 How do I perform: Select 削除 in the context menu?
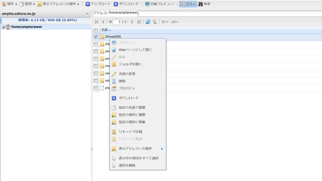pos(138,81)
